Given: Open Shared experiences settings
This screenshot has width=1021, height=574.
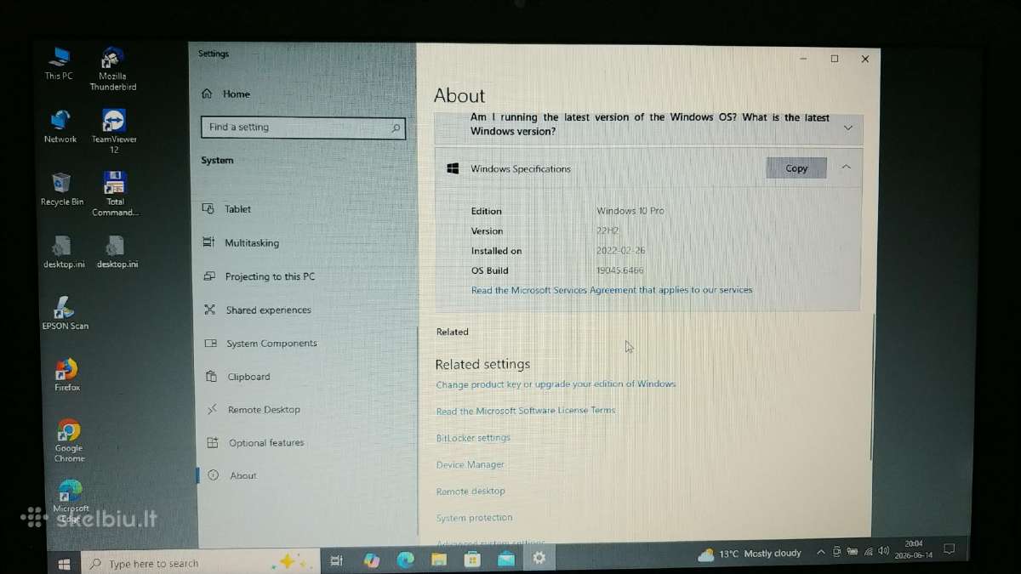Looking at the screenshot, I should 258,310.
